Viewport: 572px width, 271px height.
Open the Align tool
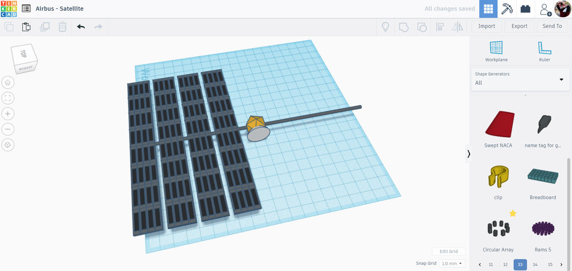tap(440, 27)
